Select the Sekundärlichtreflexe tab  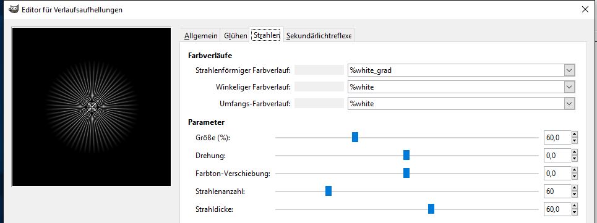pos(319,36)
